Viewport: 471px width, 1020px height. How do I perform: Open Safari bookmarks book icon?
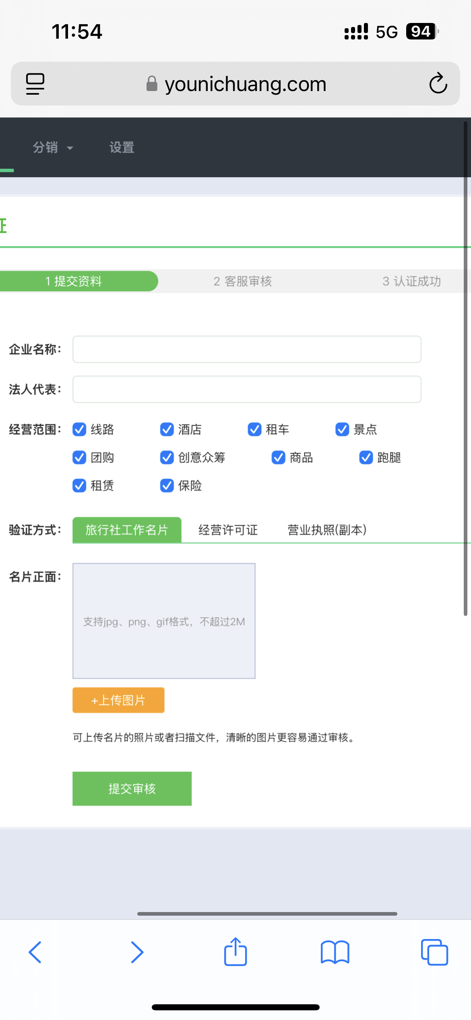pyautogui.click(x=335, y=952)
